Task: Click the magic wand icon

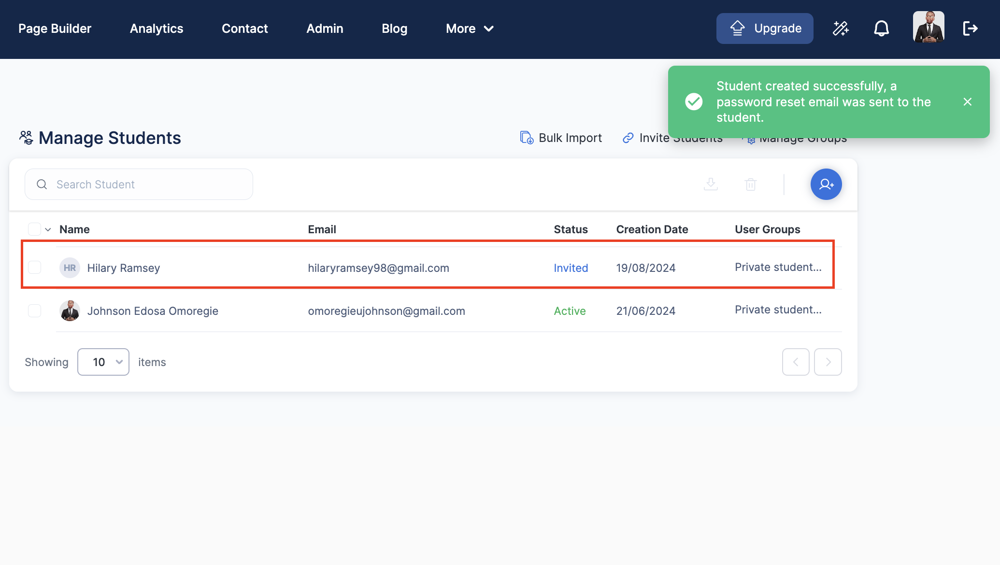Action: (x=841, y=28)
